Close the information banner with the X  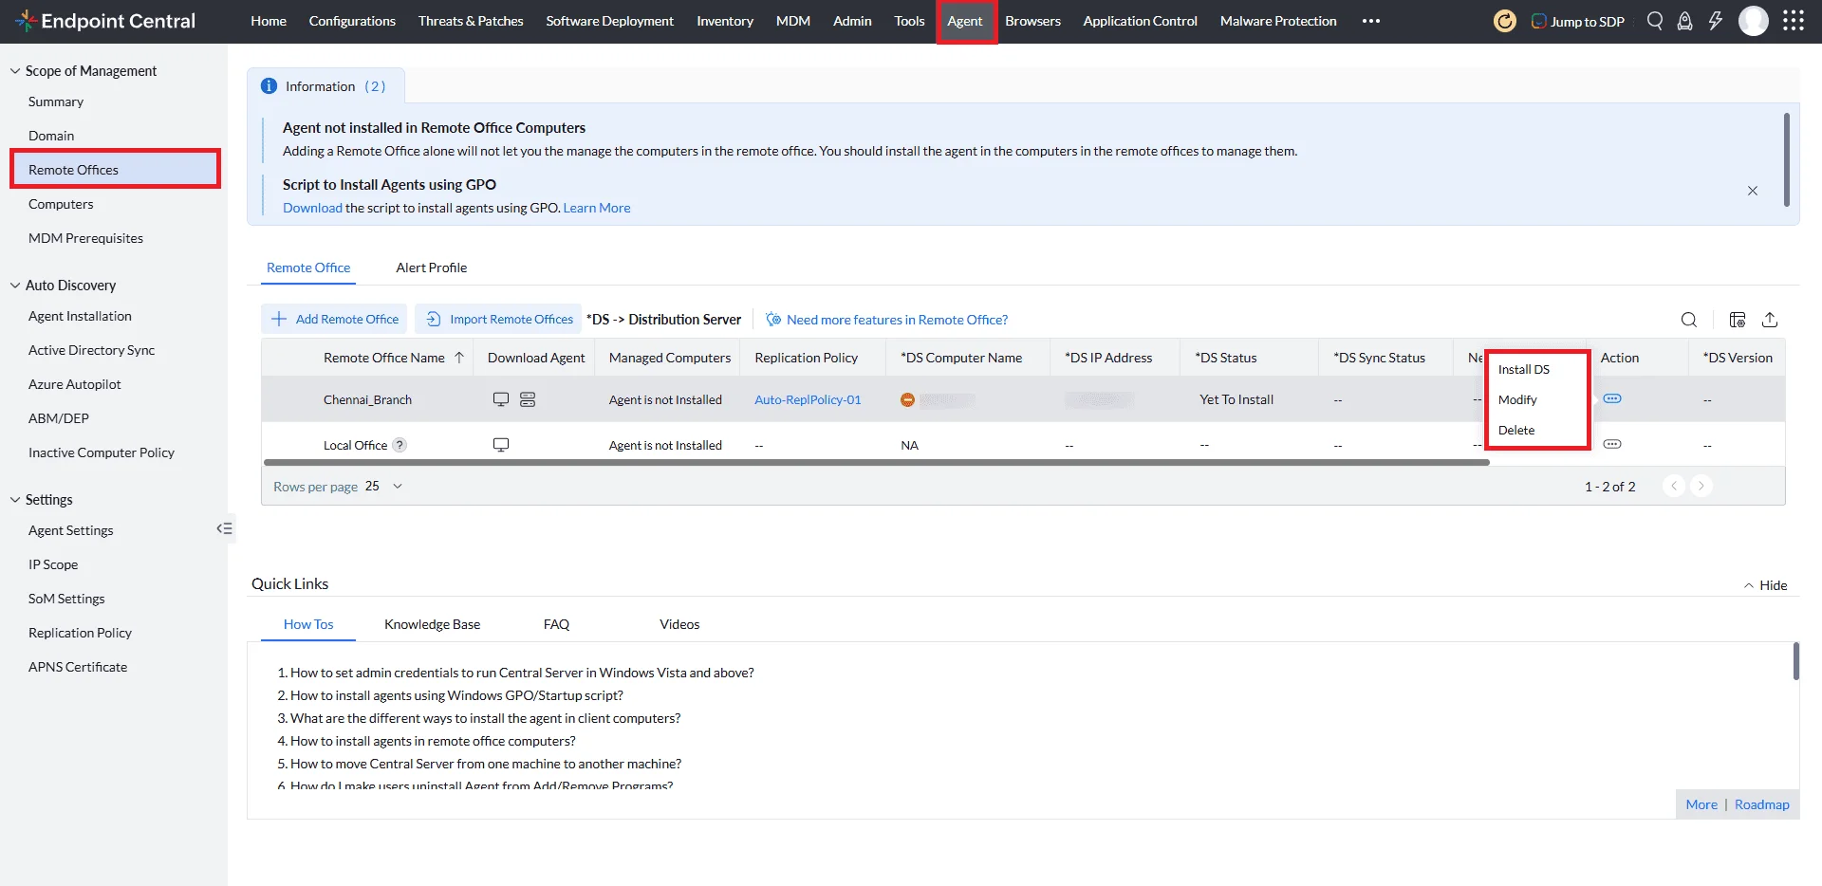(1753, 191)
